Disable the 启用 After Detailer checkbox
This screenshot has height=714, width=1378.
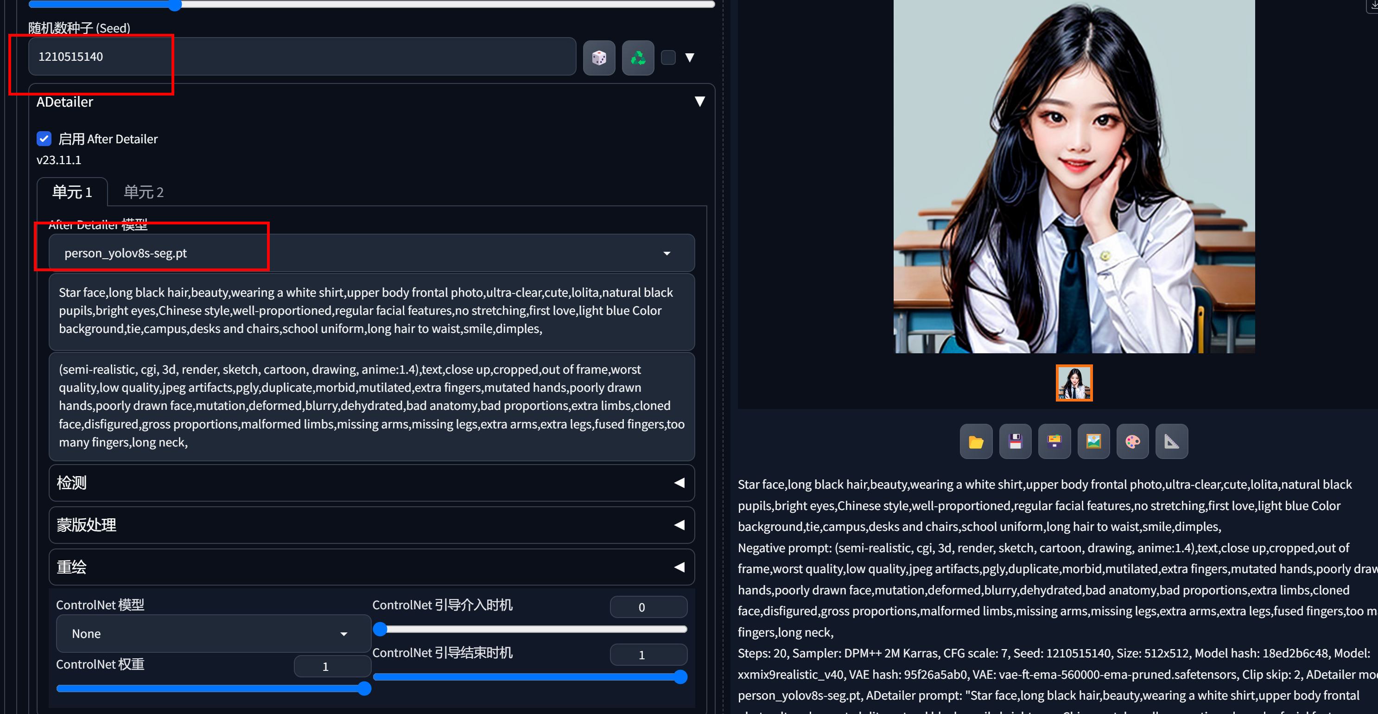(x=44, y=139)
